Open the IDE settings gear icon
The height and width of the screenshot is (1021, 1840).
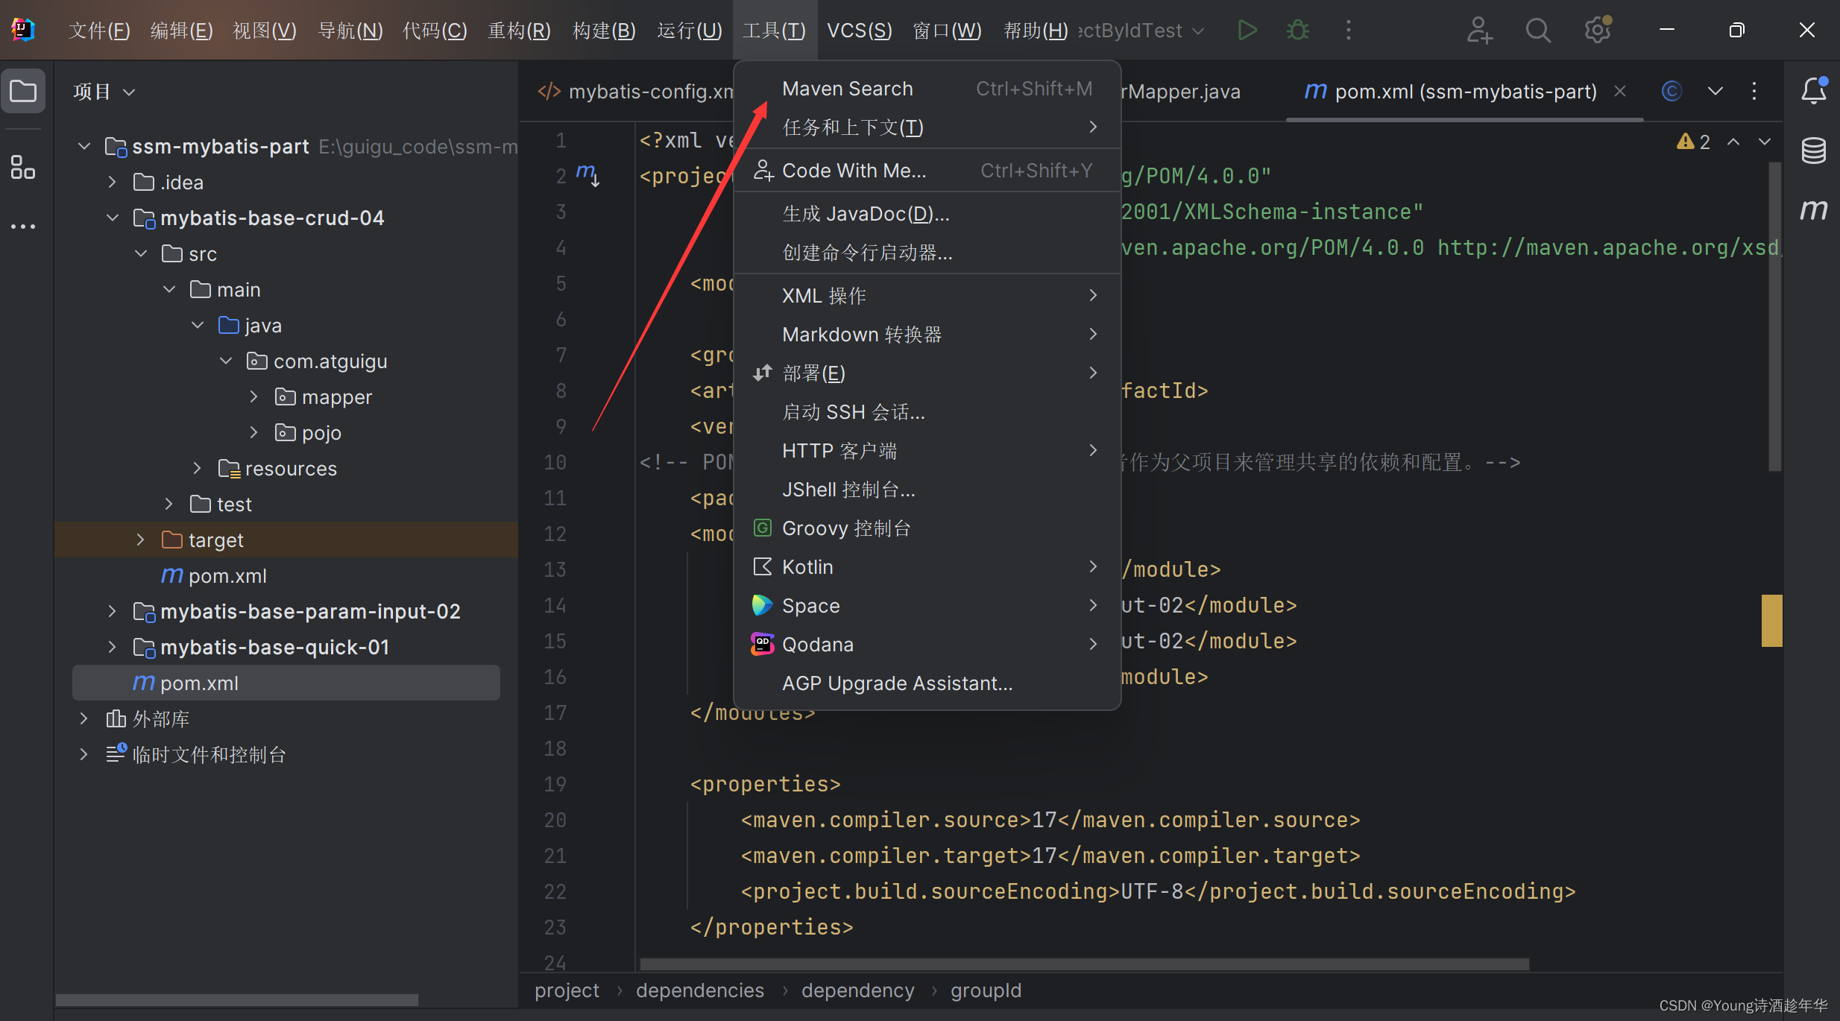pos(1597,31)
